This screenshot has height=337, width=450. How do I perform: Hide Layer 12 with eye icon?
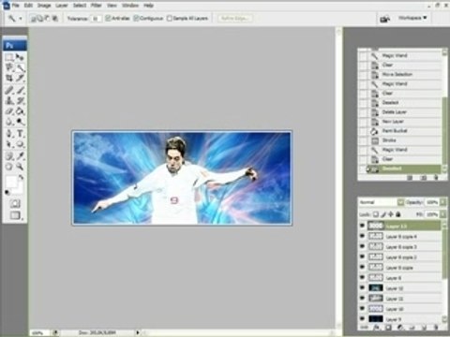[x=363, y=287]
